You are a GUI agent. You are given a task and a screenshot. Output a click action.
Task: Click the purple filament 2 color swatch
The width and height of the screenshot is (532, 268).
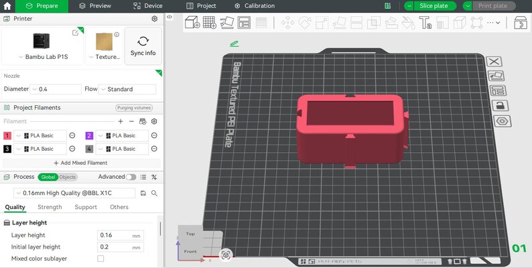(x=89, y=136)
